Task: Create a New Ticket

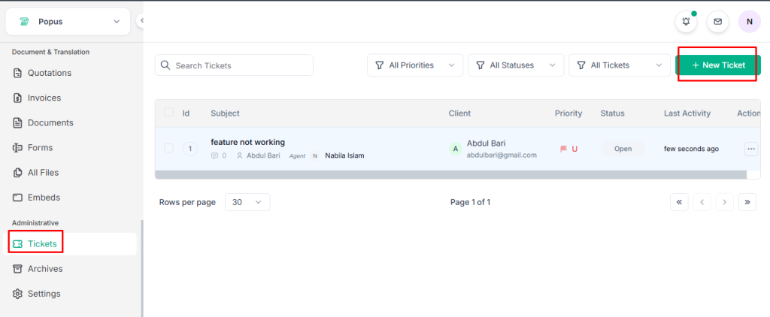Action: click(x=717, y=65)
